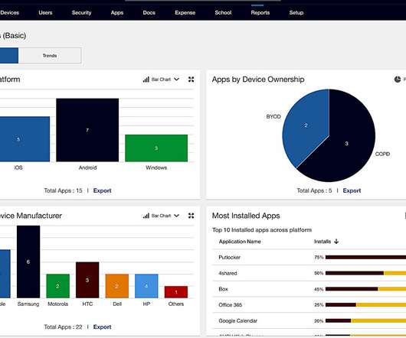
Task: Select the iOS bar showing 5
Action: [x=25, y=139]
